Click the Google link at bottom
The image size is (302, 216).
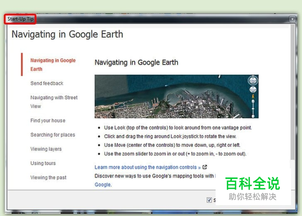103,185
